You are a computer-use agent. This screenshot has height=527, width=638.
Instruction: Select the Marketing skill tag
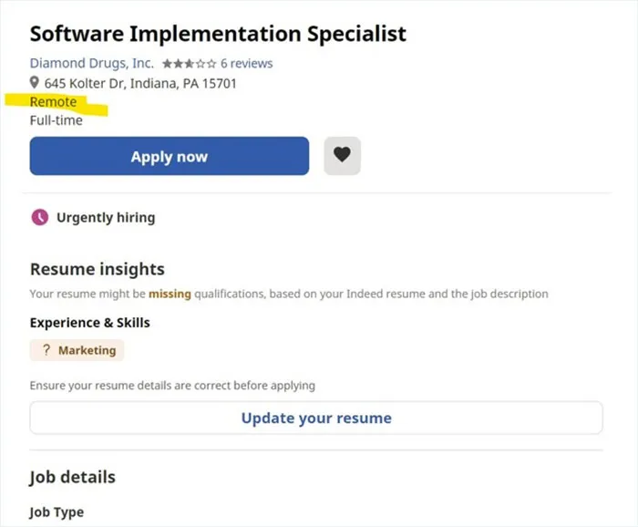click(x=77, y=350)
